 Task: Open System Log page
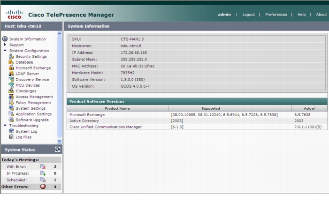[26, 131]
